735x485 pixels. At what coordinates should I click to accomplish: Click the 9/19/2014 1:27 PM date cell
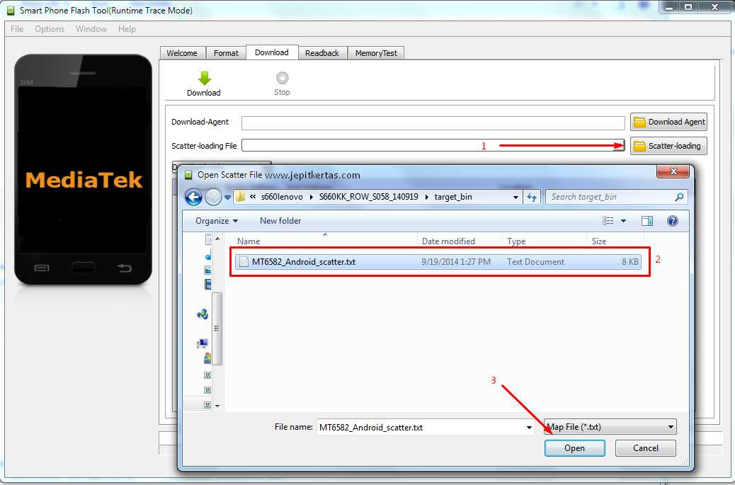point(455,262)
